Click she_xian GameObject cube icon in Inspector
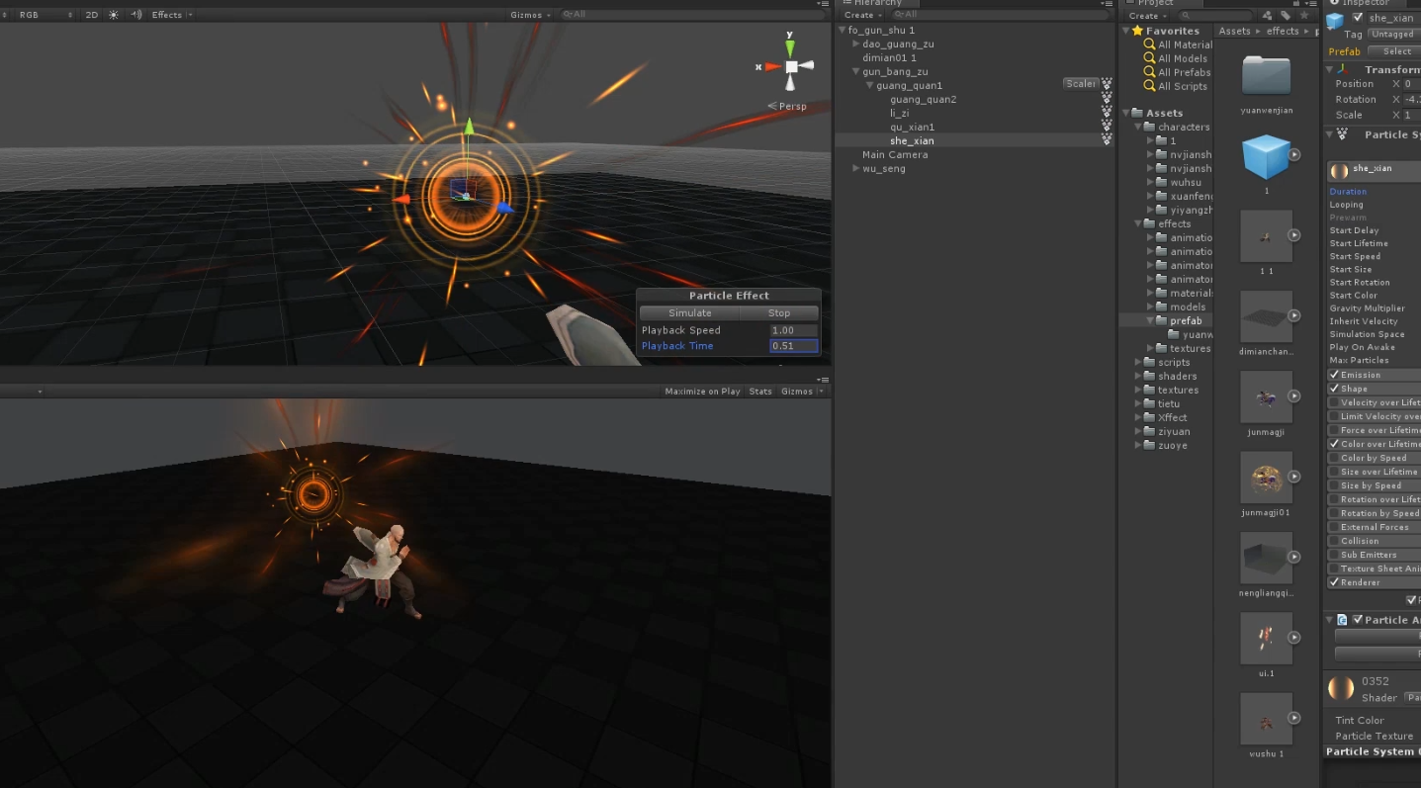 1335,21
